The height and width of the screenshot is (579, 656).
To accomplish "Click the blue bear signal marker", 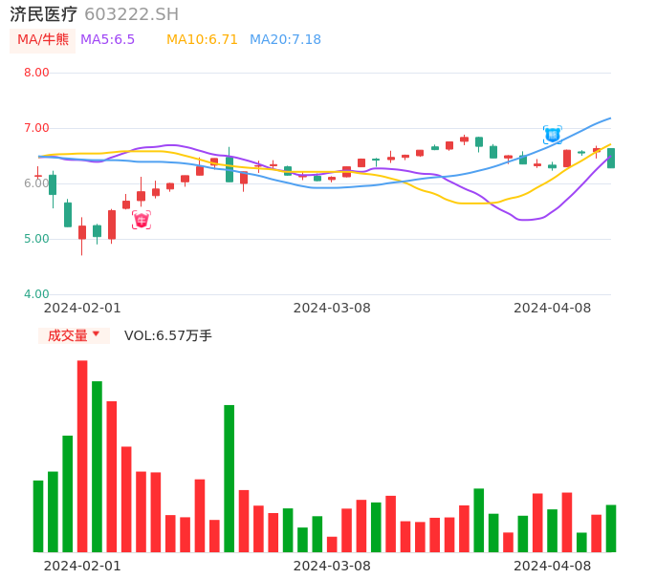I will 553,135.
